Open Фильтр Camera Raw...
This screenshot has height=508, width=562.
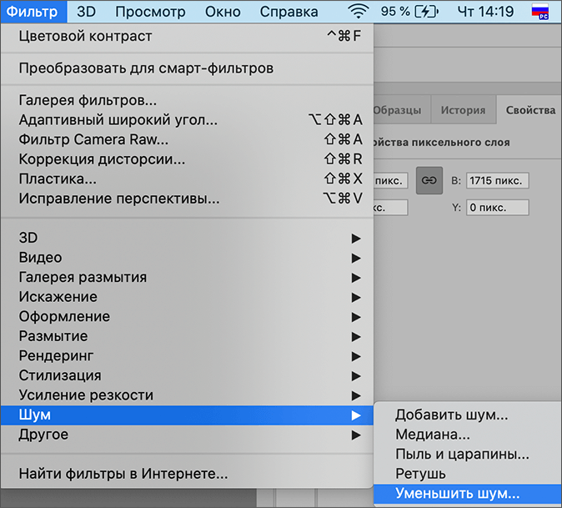(187, 139)
